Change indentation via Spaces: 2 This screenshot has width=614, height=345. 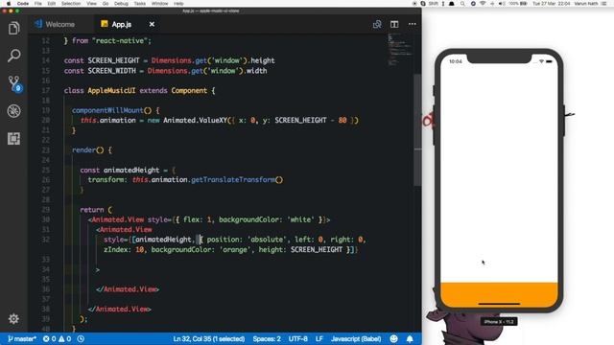click(267, 338)
